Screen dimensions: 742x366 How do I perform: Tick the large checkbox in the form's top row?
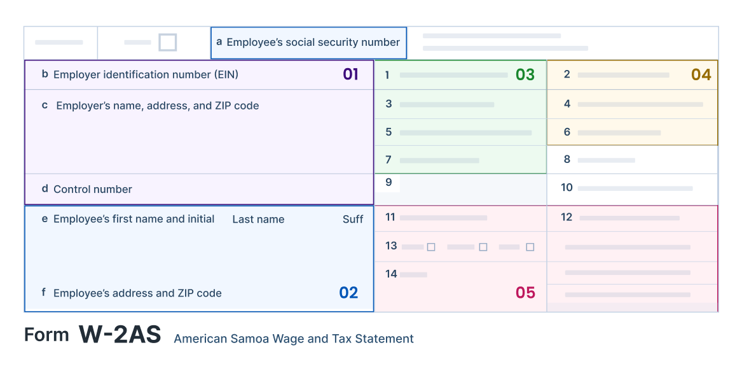pyautogui.click(x=167, y=42)
